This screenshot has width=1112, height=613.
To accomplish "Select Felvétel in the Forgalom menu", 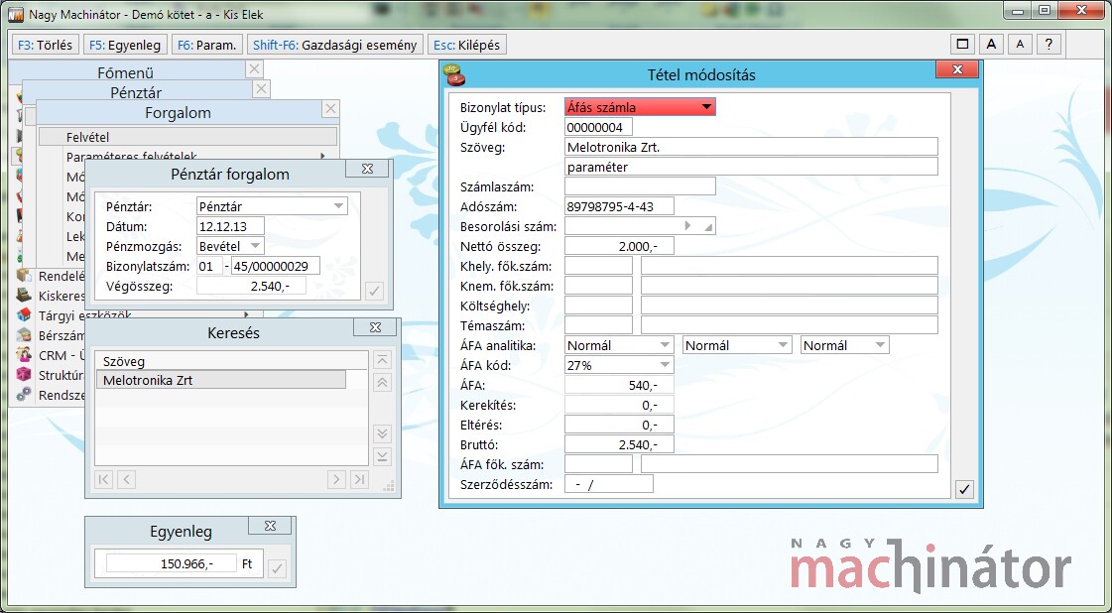I will point(188,137).
